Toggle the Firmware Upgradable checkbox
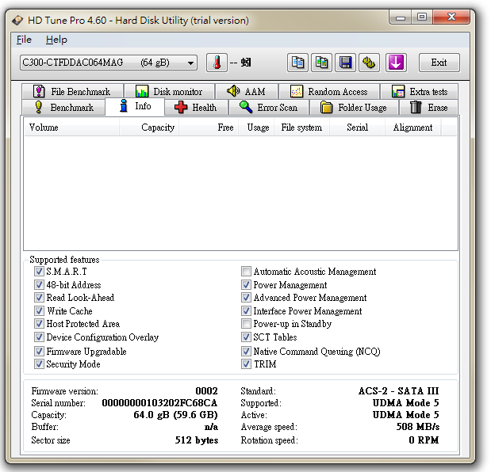 39,351
